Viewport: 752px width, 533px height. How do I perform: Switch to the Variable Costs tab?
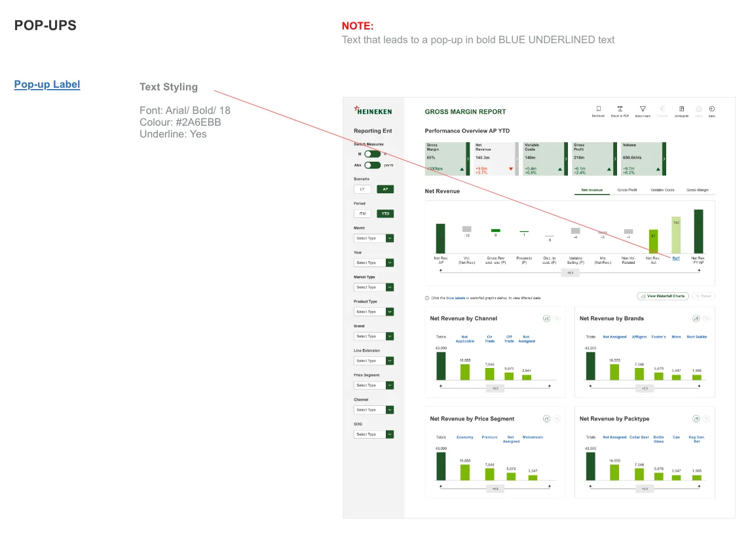pos(662,191)
